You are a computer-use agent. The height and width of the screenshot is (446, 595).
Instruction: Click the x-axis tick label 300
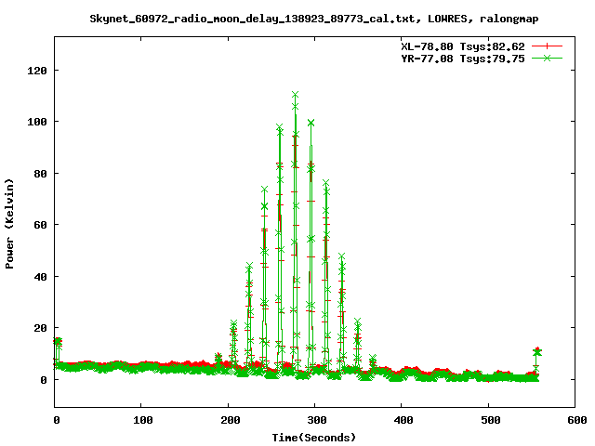(317, 420)
